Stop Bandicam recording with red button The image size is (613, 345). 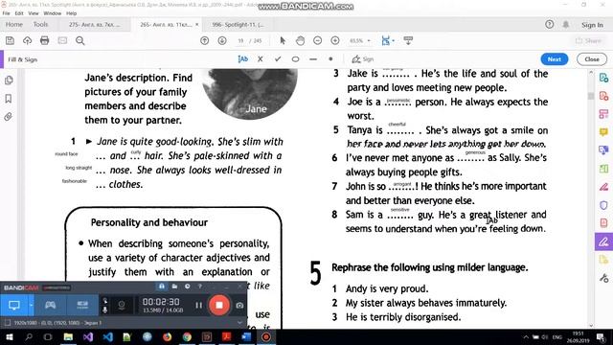click(219, 305)
